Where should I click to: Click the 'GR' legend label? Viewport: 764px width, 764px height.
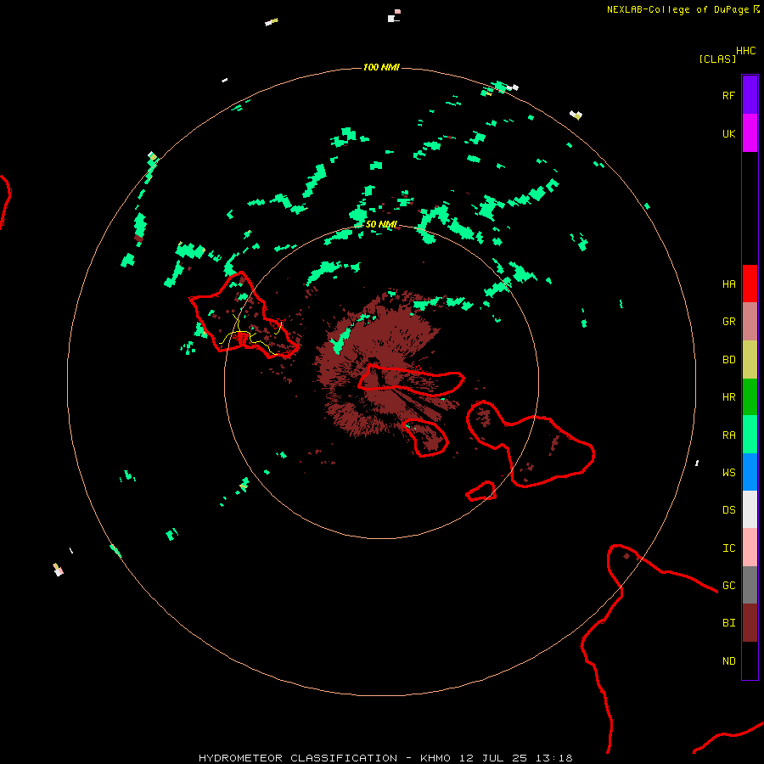pos(728,322)
